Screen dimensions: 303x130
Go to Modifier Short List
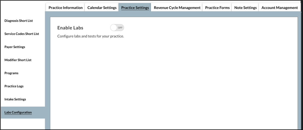[18, 60]
